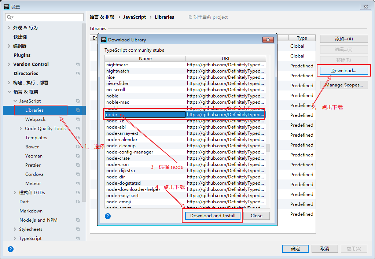Click project-scope icon next to Yeoman

[x=78, y=156]
